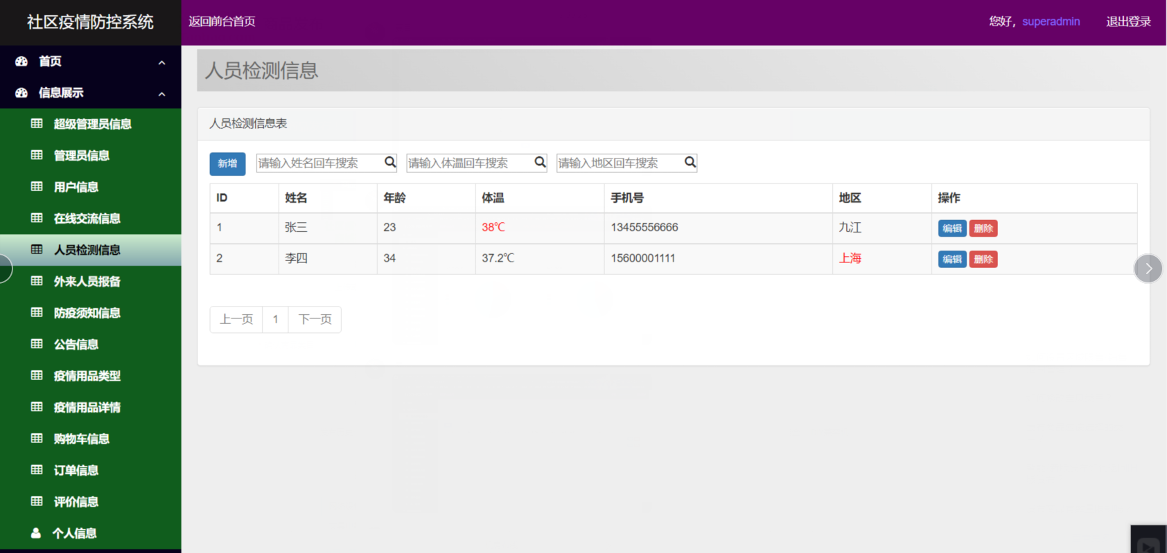
Task: Open 在线交流信息 menu item
Action: (x=91, y=219)
